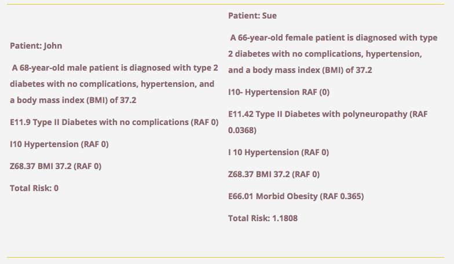The image size is (454, 264).
Task: Click 'diabetes with no complications, hypertension, and' line
Action: pos(112,84)
